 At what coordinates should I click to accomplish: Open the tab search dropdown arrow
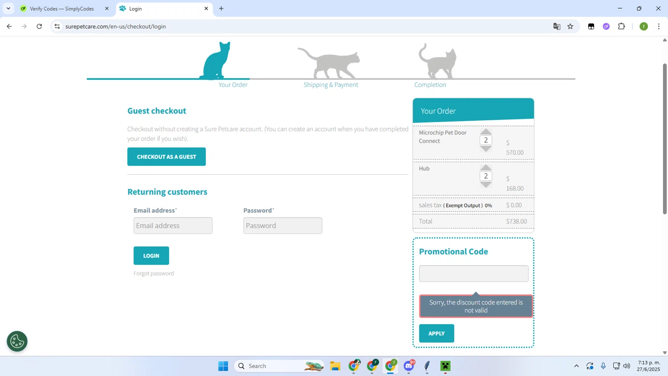(x=8, y=8)
